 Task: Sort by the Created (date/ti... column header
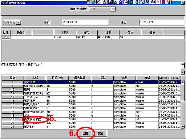(x=170, y=78)
